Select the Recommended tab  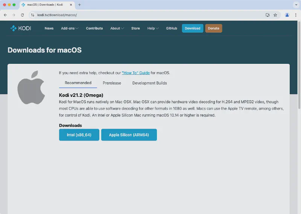pos(78,83)
